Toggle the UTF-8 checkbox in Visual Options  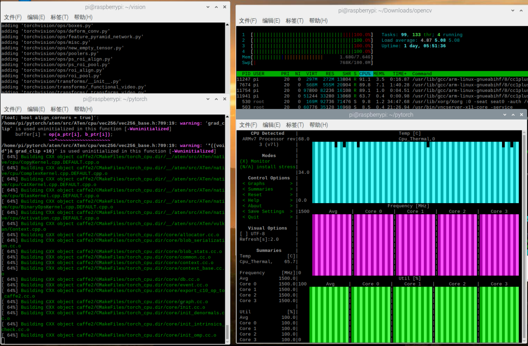click(x=250, y=234)
